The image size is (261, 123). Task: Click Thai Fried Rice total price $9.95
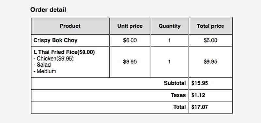[210, 62]
